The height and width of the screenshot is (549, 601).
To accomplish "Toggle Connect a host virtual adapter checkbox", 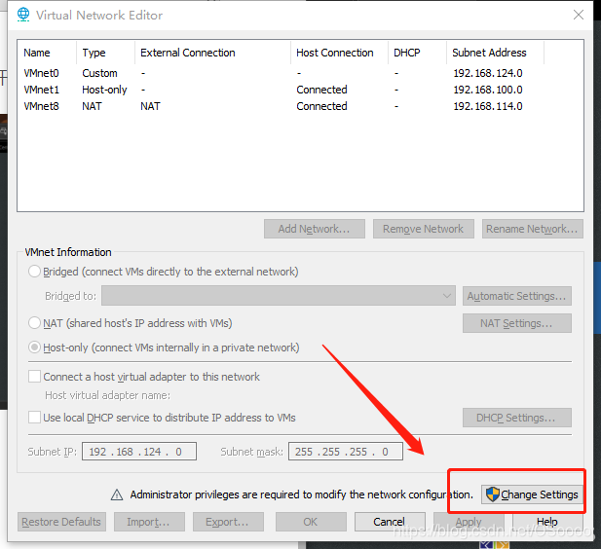I will (x=34, y=376).
